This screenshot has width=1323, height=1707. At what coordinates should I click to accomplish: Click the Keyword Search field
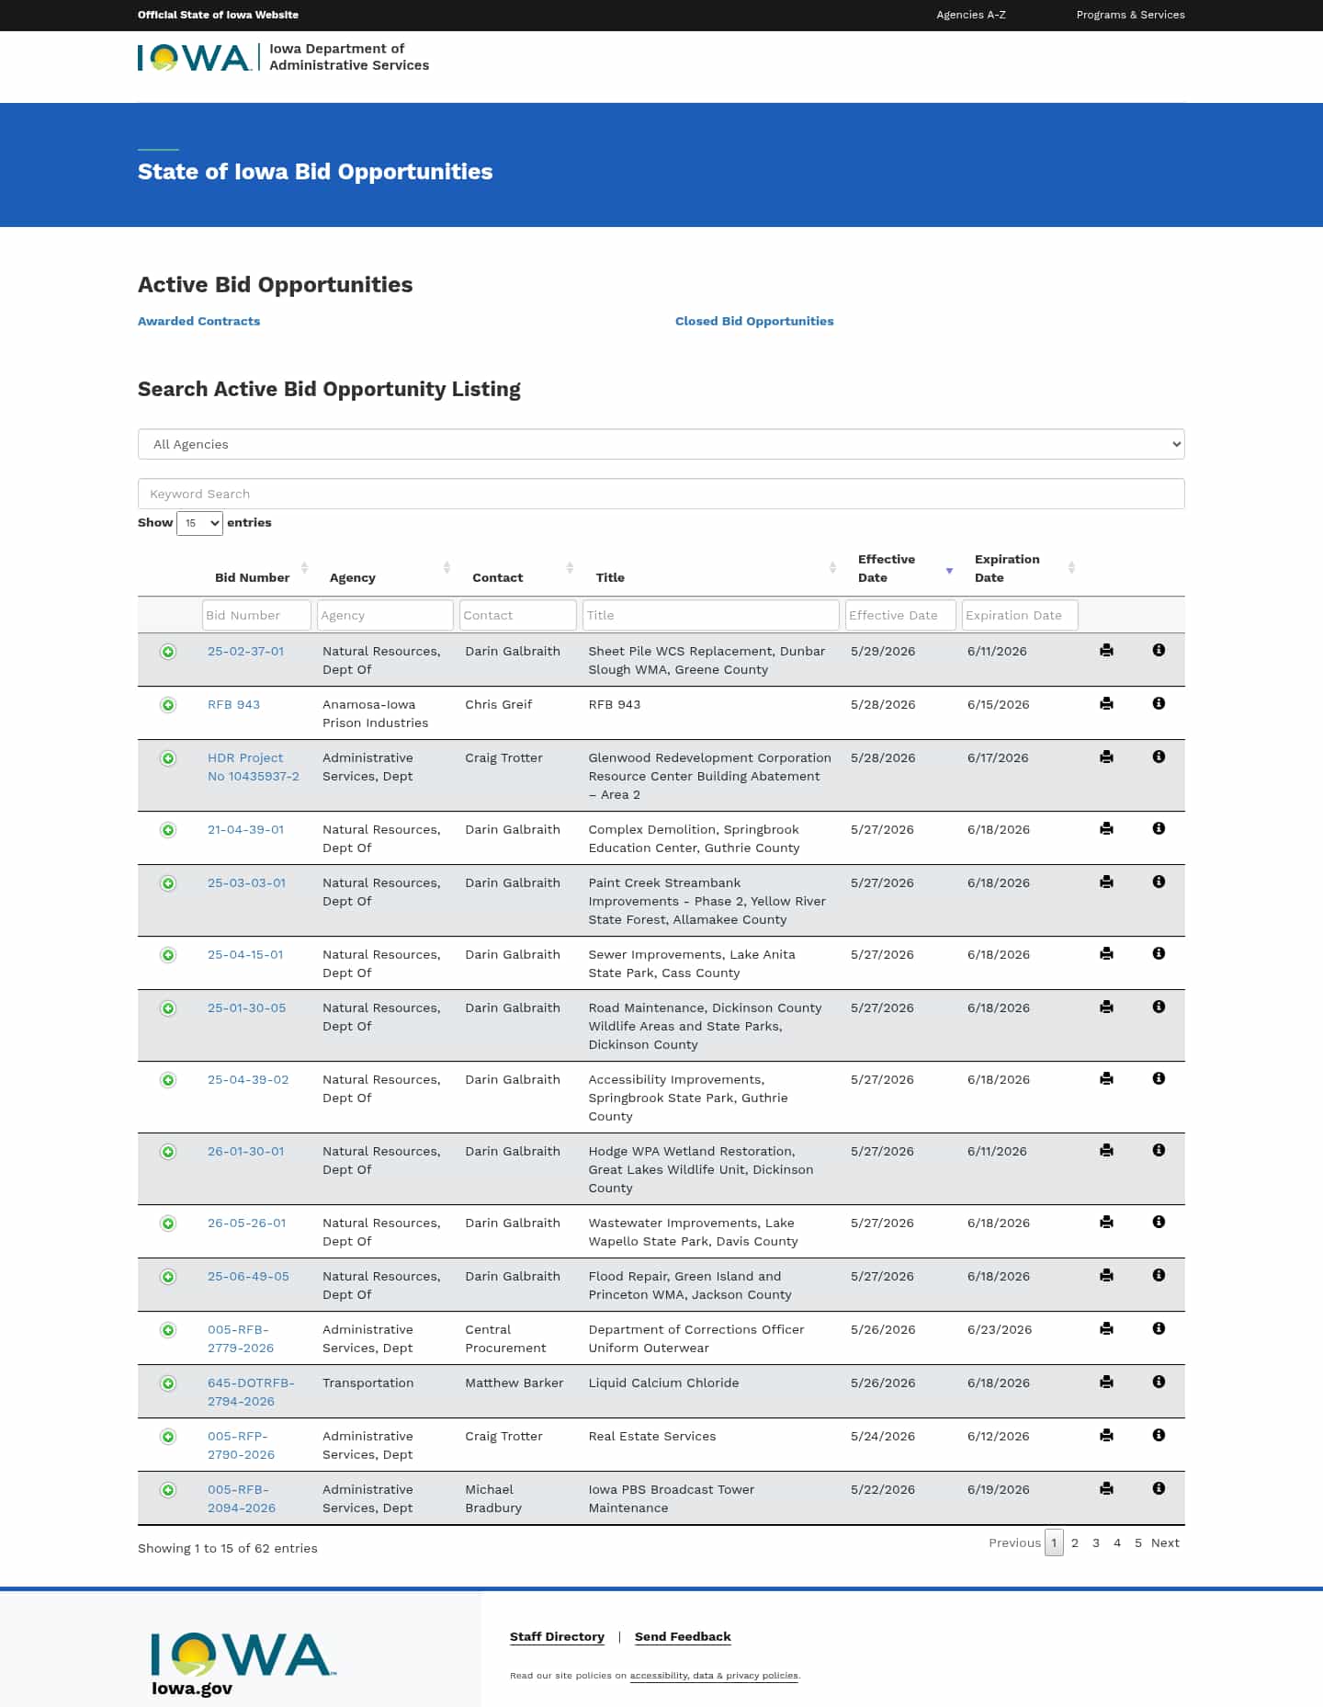pyautogui.click(x=661, y=494)
